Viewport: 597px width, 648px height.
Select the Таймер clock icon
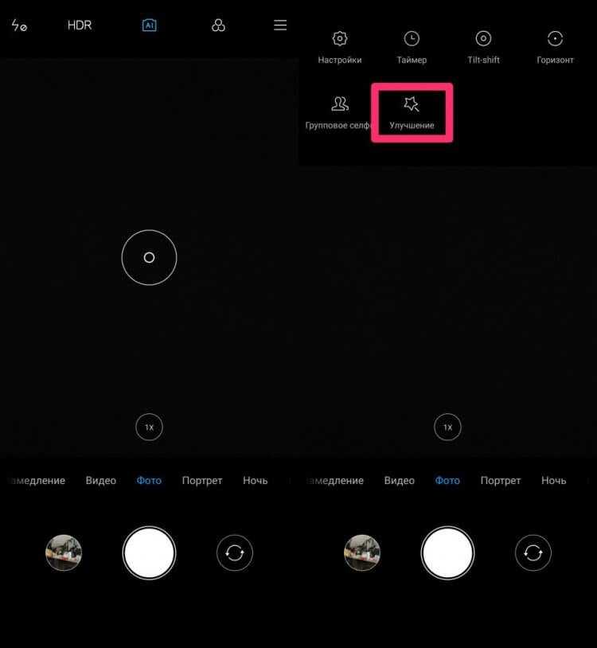[x=412, y=39]
